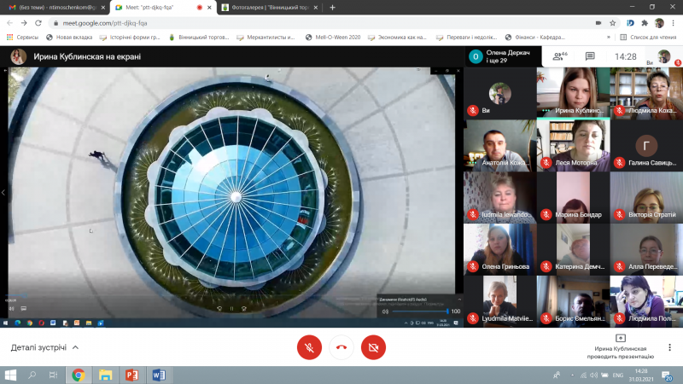Open File Explorer from the taskbar
The height and width of the screenshot is (384, 683).
point(105,375)
